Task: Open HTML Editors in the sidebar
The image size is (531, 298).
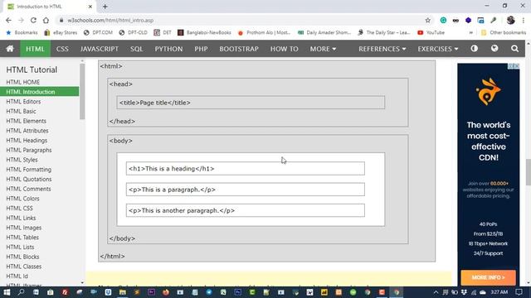Action: pyautogui.click(x=23, y=101)
